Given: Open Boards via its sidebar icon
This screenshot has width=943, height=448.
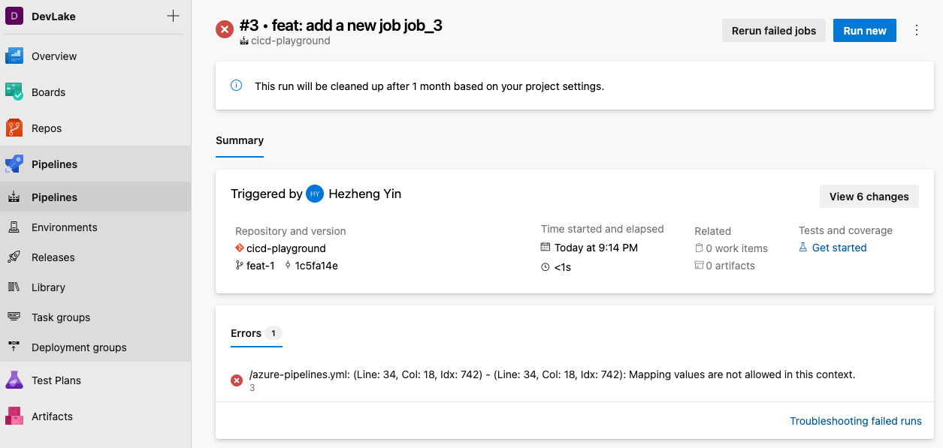Looking at the screenshot, I should [x=15, y=92].
